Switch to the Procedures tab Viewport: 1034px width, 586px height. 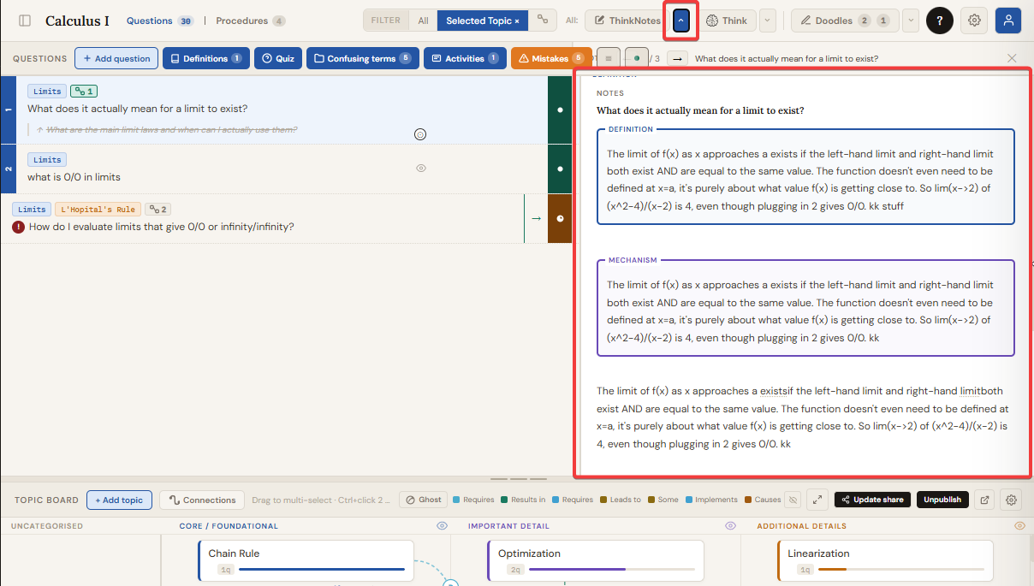(250, 21)
